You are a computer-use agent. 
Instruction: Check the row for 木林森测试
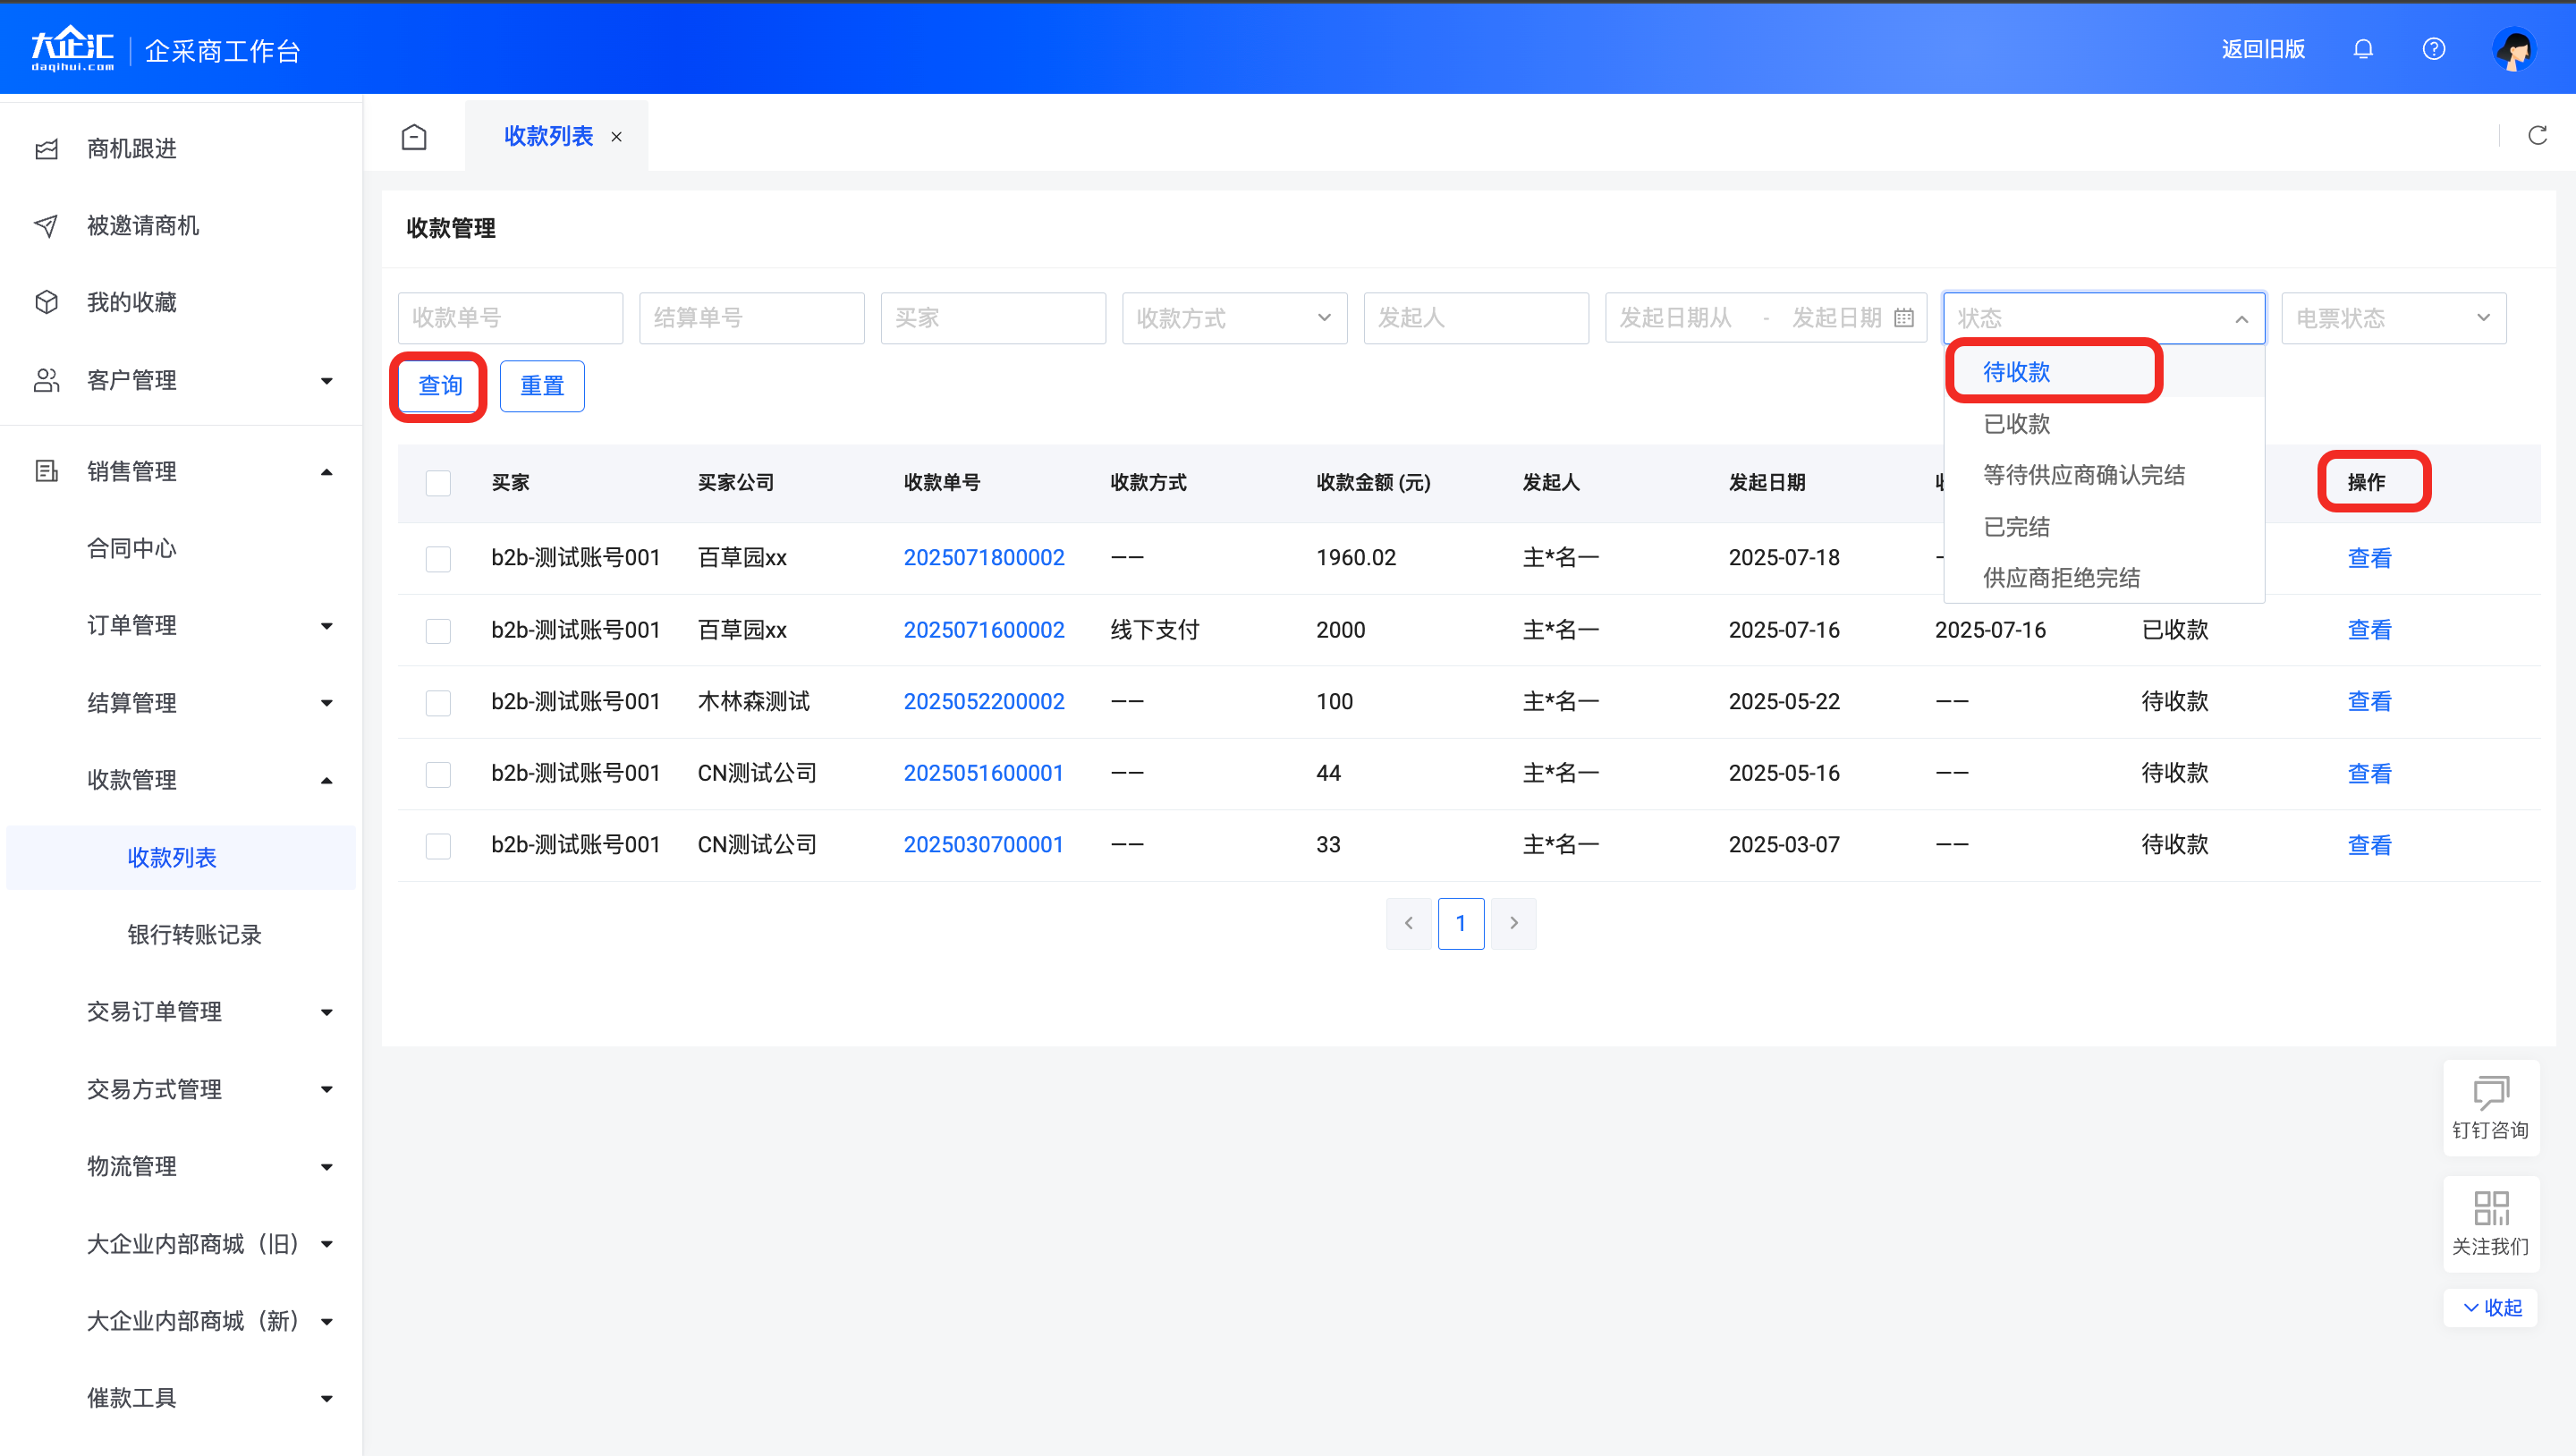(x=438, y=702)
